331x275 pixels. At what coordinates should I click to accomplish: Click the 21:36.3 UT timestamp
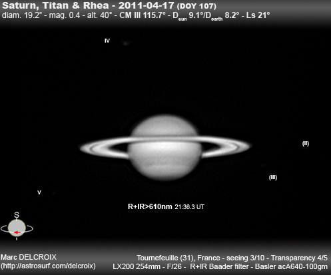pos(189,207)
